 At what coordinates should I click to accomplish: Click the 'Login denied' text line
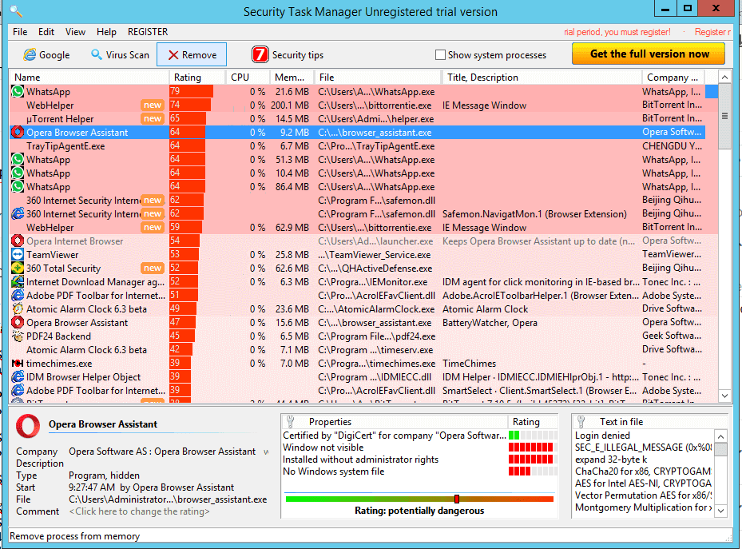(602, 436)
